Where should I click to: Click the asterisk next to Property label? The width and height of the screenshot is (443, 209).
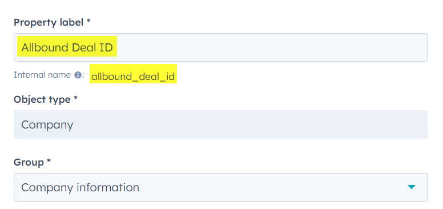[x=88, y=22]
